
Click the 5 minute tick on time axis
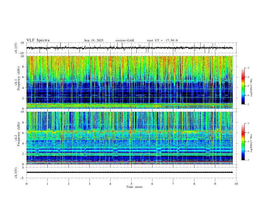pyautogui.click(x=131, y=184)
